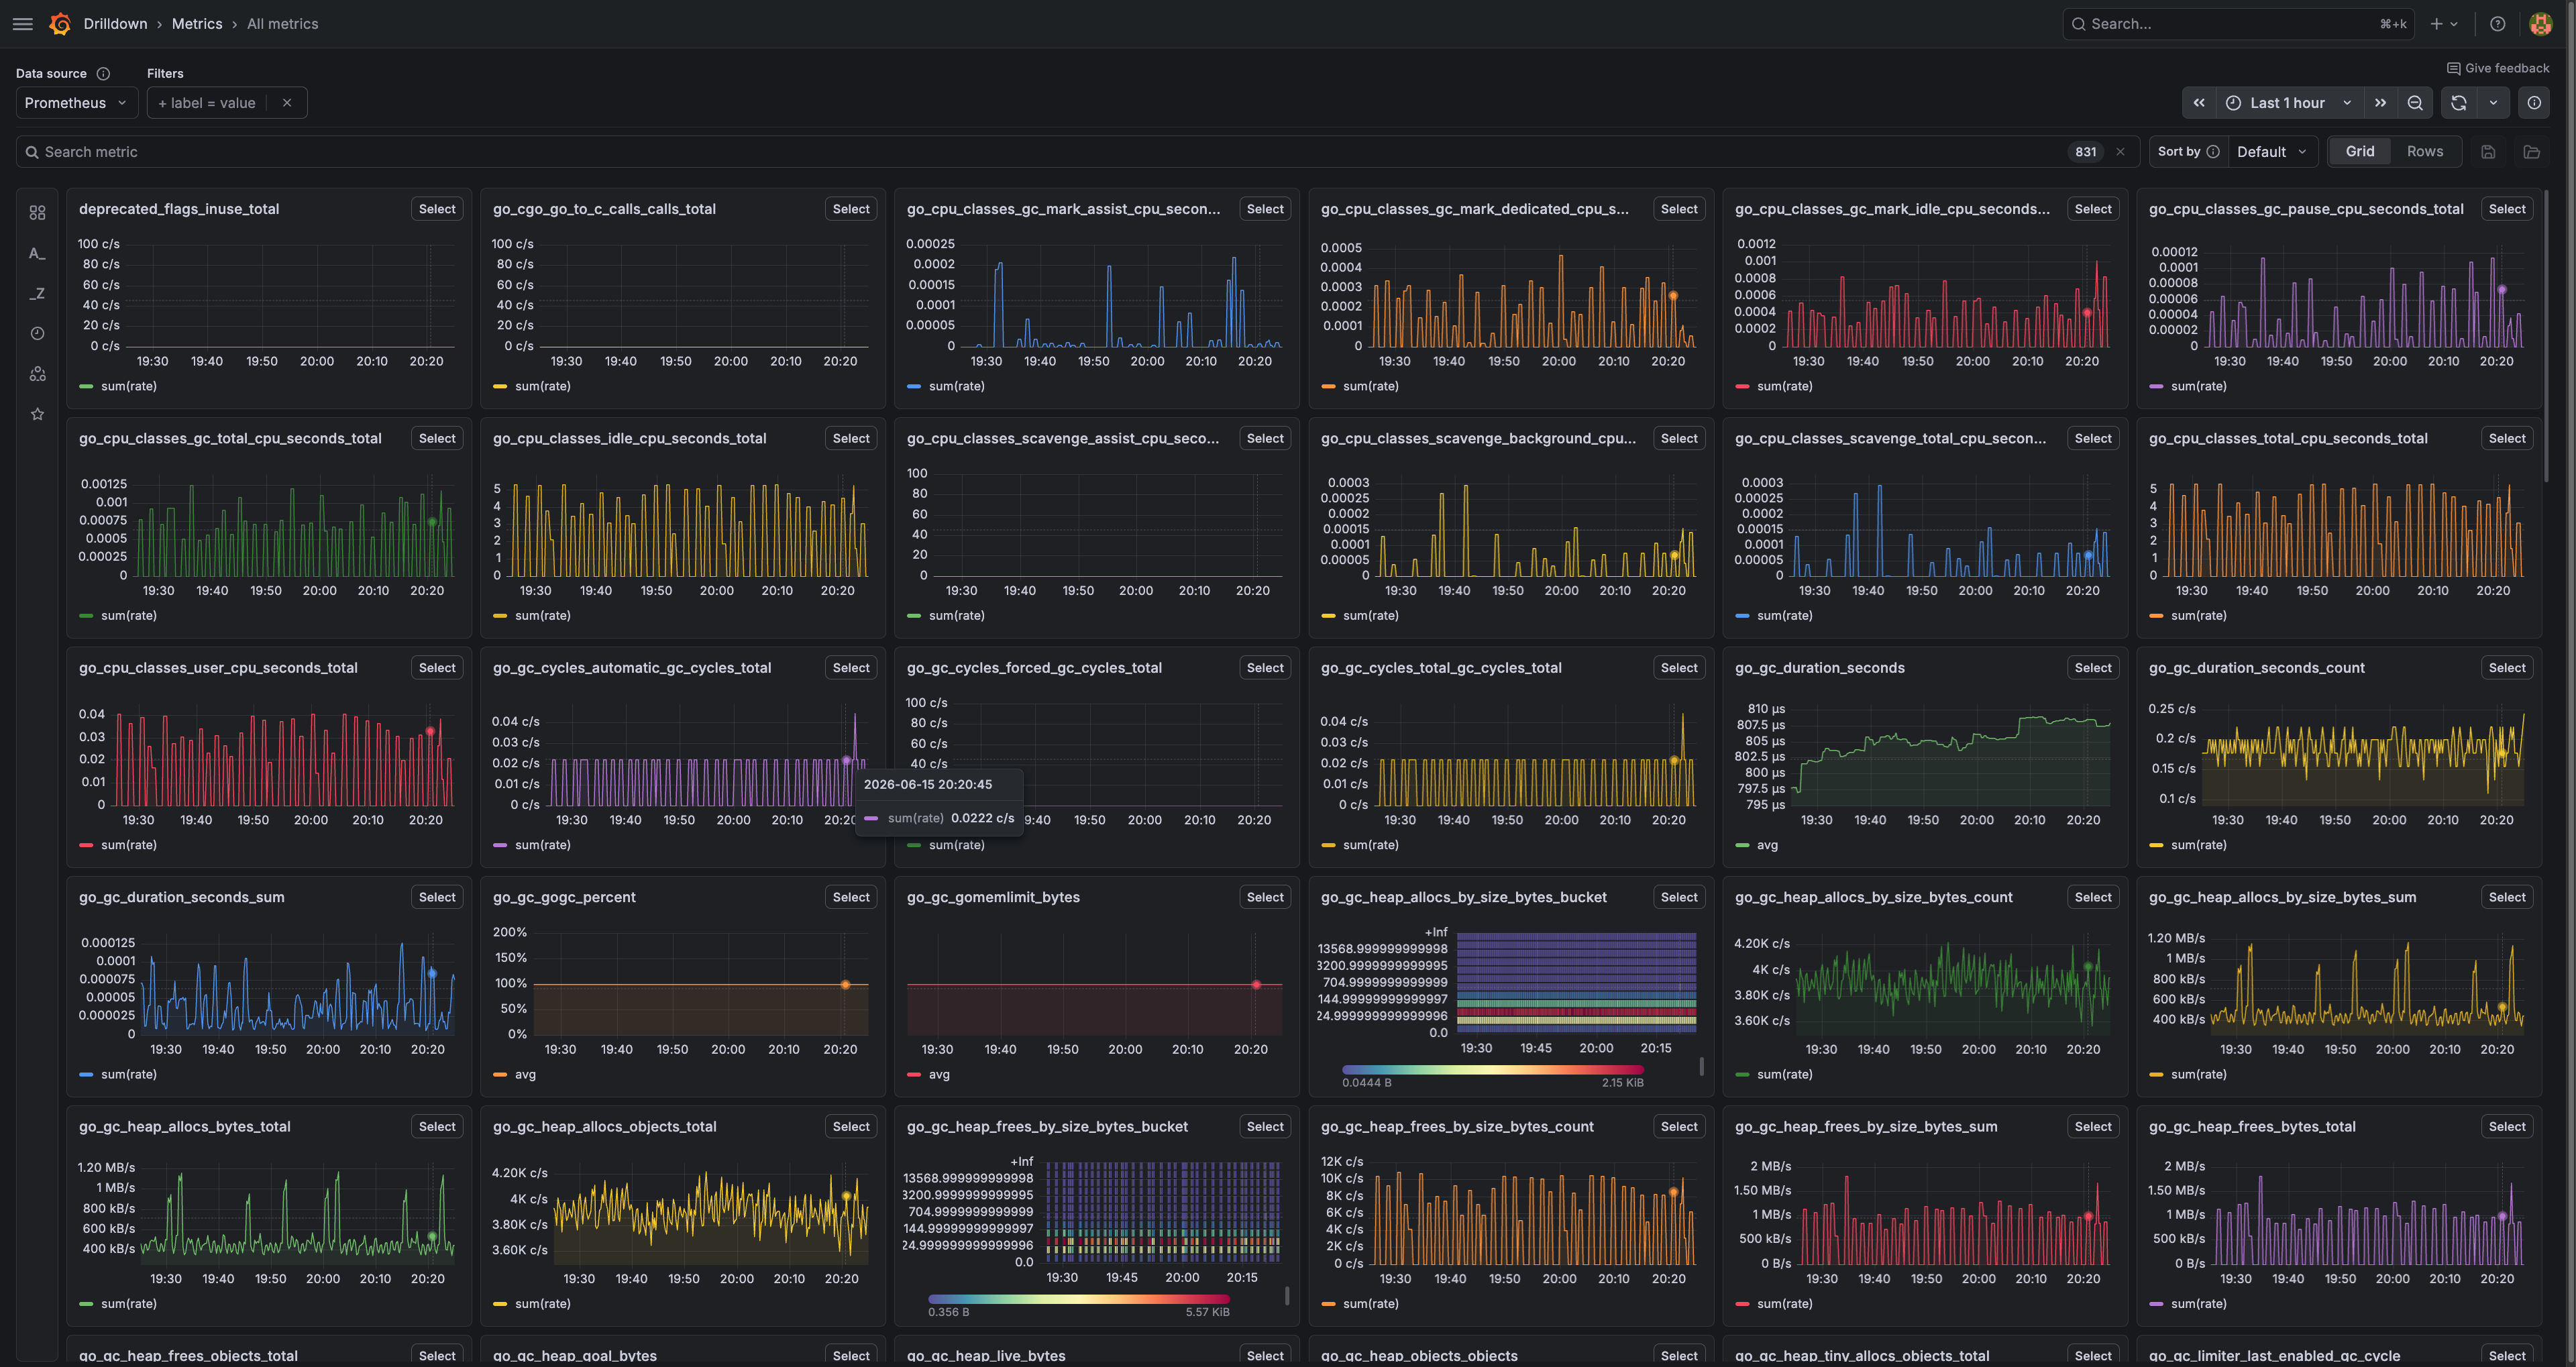Select the deprecated_flags_inuse_total metric

pos(437,209)
